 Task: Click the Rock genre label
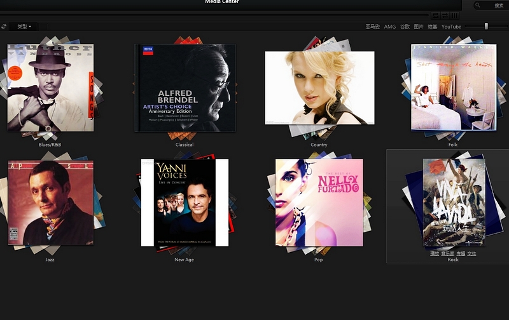coord(453,260)
